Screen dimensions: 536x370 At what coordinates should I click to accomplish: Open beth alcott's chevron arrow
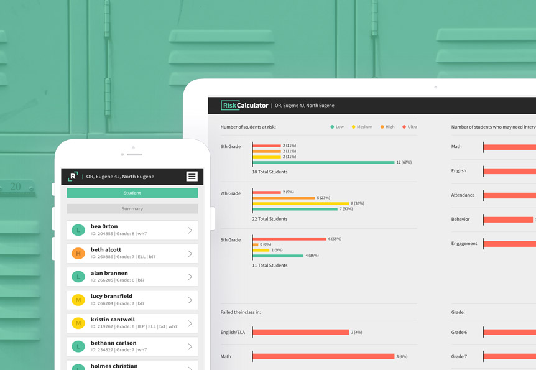point(190,253)
